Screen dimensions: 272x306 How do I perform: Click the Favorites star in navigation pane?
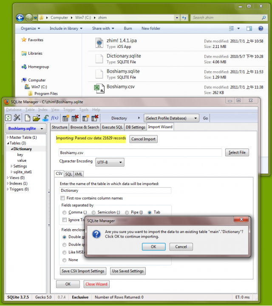click(x=24, y=39)
